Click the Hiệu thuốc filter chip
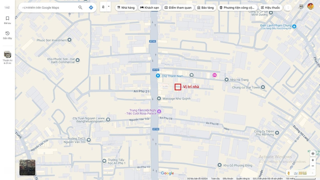 click(270, 8)
